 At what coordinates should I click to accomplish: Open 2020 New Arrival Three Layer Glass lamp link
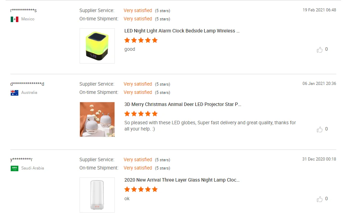pyautogui.click(x=182, y=180)
